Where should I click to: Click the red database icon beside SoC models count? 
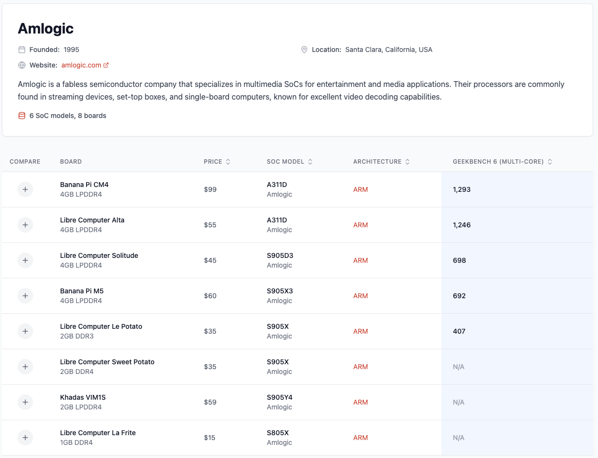[22, 116]
